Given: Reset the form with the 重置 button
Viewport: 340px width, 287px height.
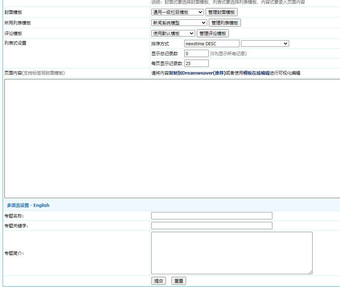Looking at the screenshot, I should (x=178, y=280).
